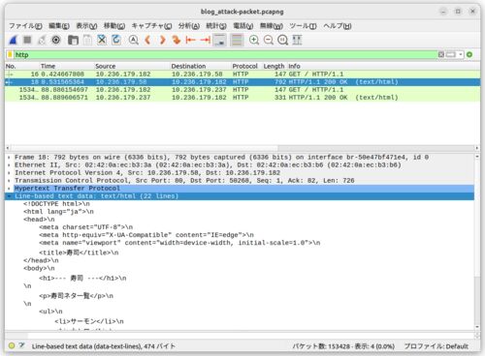Image resolution: width=485 pixels, height=356 pixels.
Task: Open the キャプチャ menu
Action: click(151, 26)
